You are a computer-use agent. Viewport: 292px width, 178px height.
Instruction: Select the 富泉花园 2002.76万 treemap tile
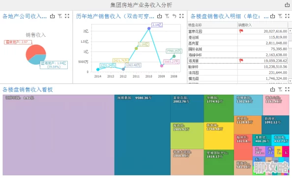[187, 108]
